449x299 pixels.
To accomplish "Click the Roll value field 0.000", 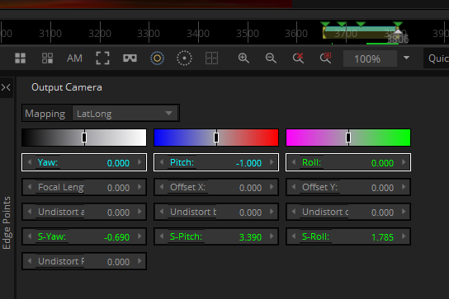I will click(348, 162).
